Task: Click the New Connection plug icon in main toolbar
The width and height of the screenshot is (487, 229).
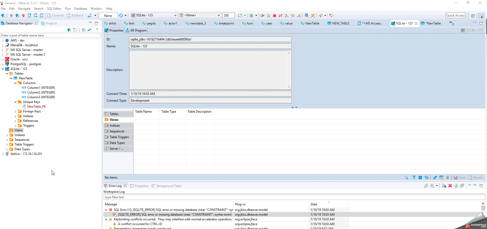Action: point(3,15)
